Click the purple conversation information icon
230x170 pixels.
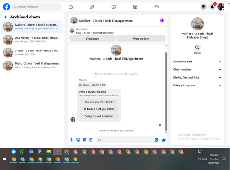tap(162, 20)
